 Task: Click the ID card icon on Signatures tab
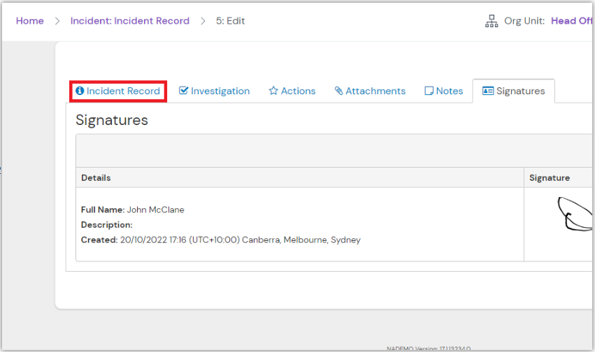[488, 91]
